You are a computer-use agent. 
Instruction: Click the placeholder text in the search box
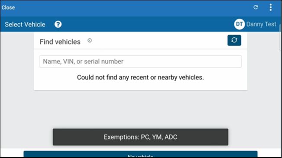(x=83, y=61)
